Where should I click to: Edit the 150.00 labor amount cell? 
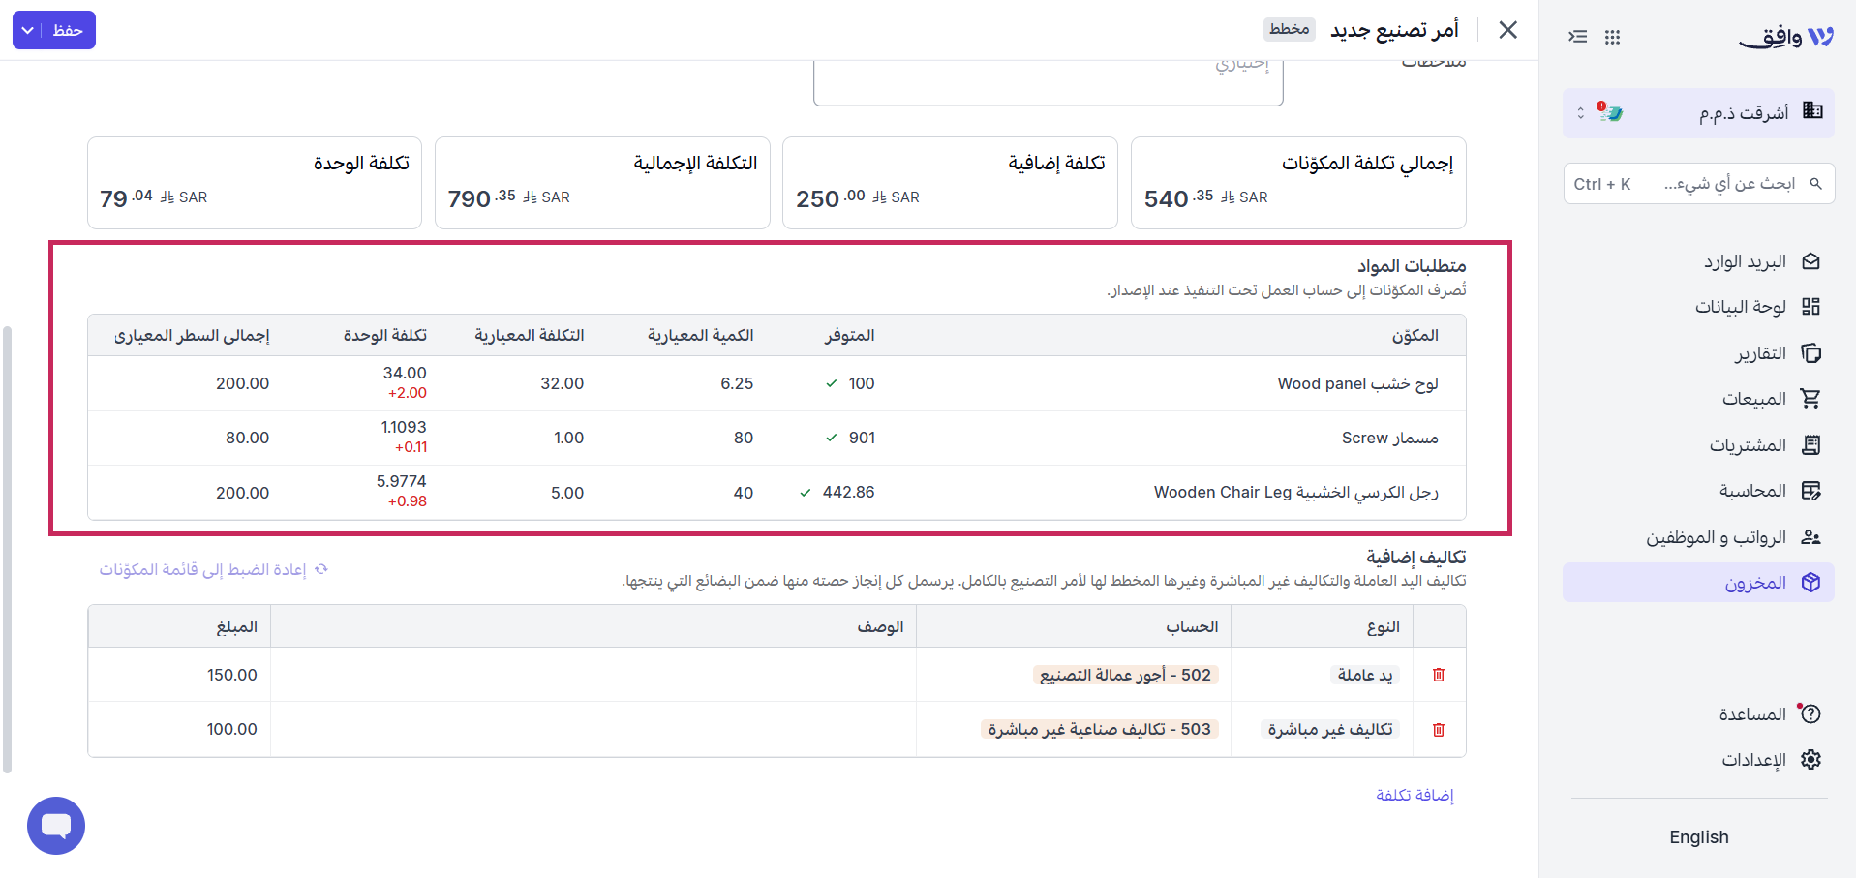pyautogui.click(x=180, y=675)
